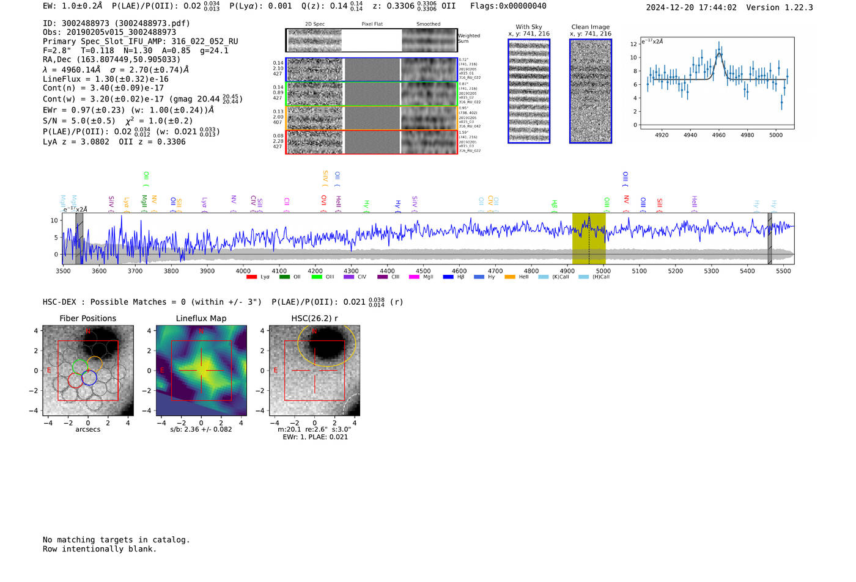Click the red E compass label in Fiber Positions
The image size is (856, 582).
pyautogui.click(x=49, y=371)
